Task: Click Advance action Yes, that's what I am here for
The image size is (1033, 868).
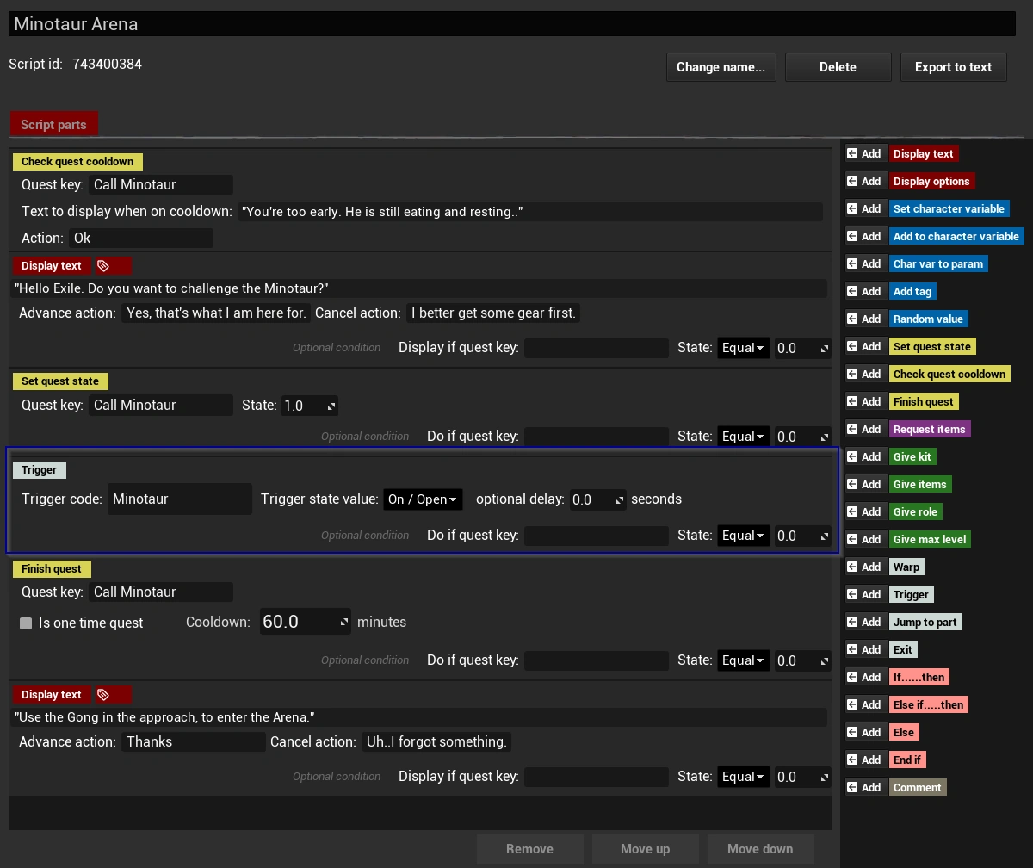Action: tap(216, 313)
